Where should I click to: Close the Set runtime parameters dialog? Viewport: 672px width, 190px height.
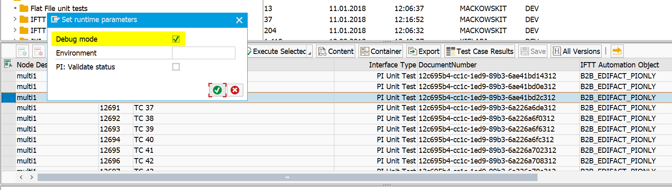point(240,20)
